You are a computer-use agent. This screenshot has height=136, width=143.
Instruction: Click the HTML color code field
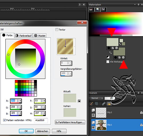pos(41,120)
